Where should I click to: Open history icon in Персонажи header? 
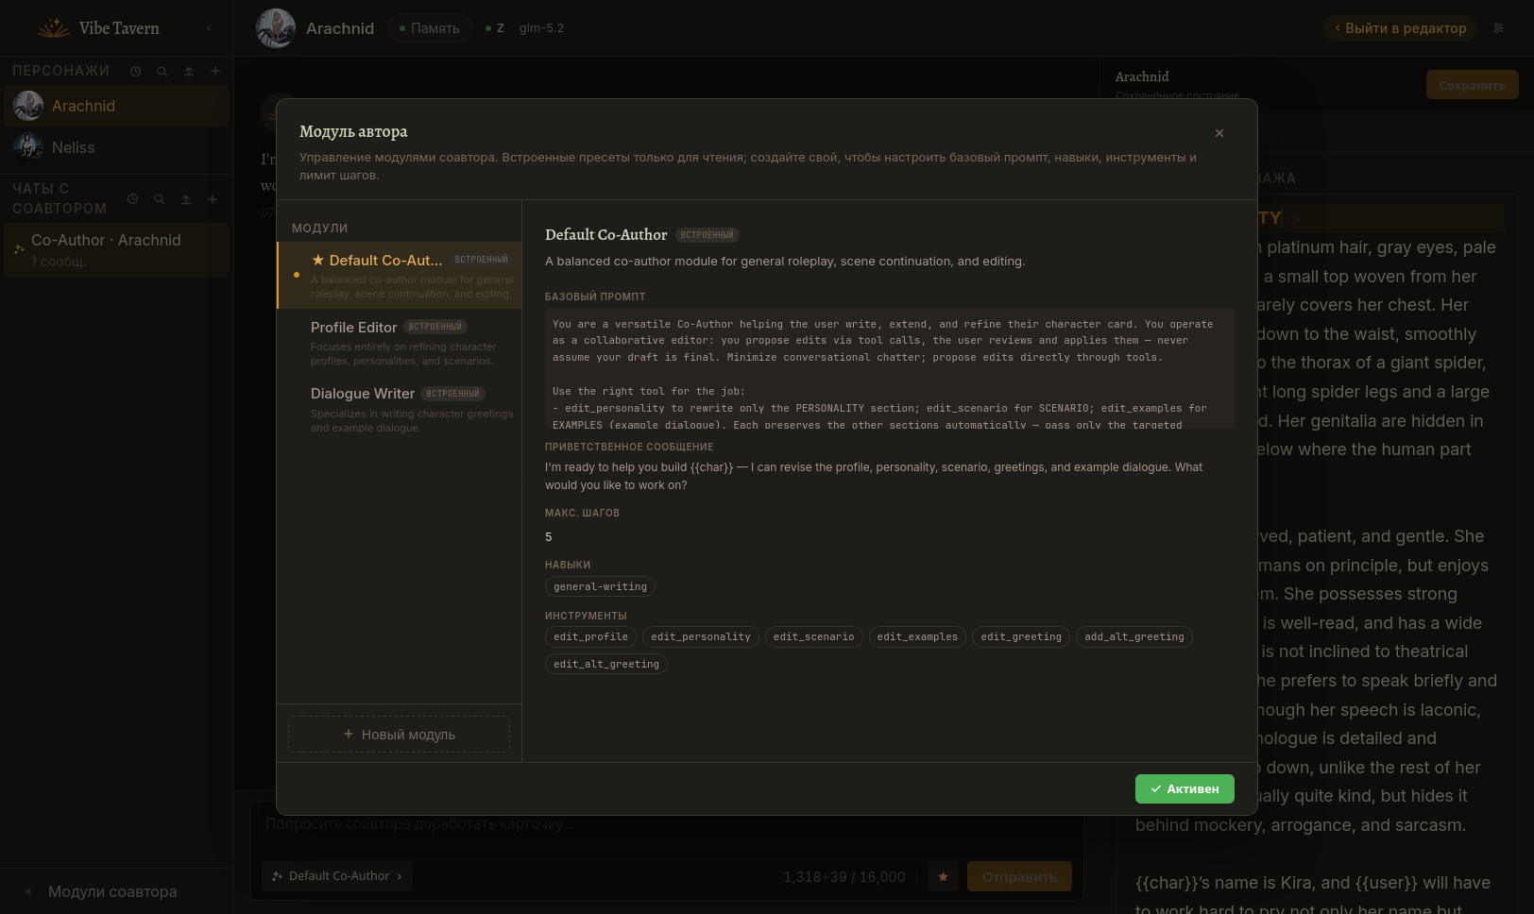[x=136, y=71]
